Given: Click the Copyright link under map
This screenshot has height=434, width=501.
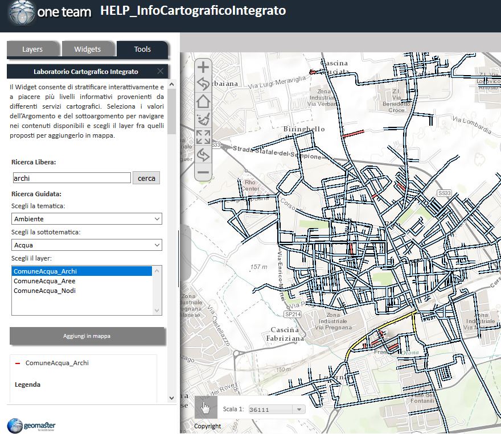Looking at the screenshot, I should (x=207, y=426).
